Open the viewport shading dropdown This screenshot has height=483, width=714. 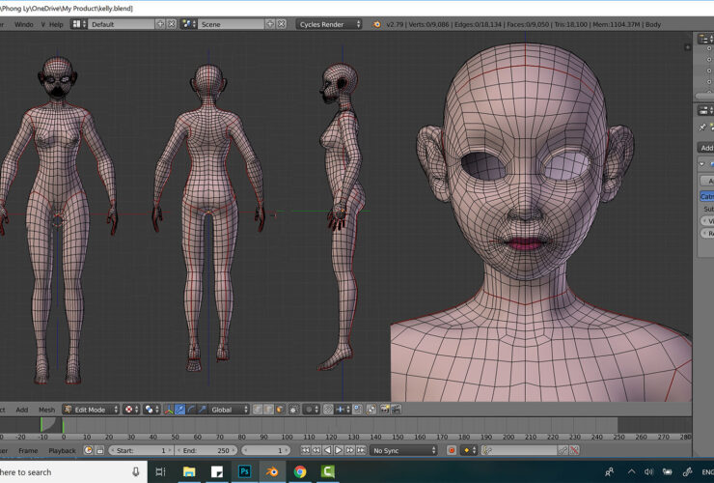131,410
